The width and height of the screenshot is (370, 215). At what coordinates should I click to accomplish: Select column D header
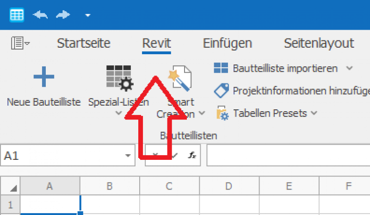[x=228, y=186]
